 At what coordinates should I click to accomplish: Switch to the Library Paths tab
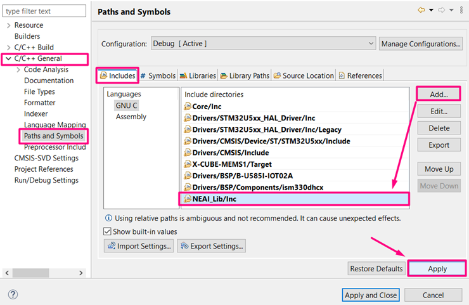tap(245, 75)
